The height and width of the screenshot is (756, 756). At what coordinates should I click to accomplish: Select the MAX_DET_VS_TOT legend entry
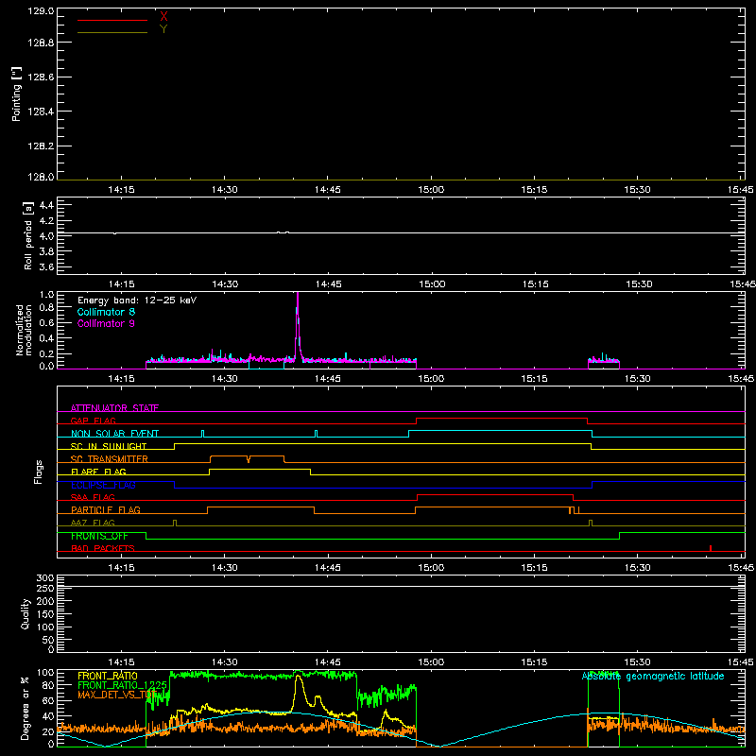click(x=117, y=695)
